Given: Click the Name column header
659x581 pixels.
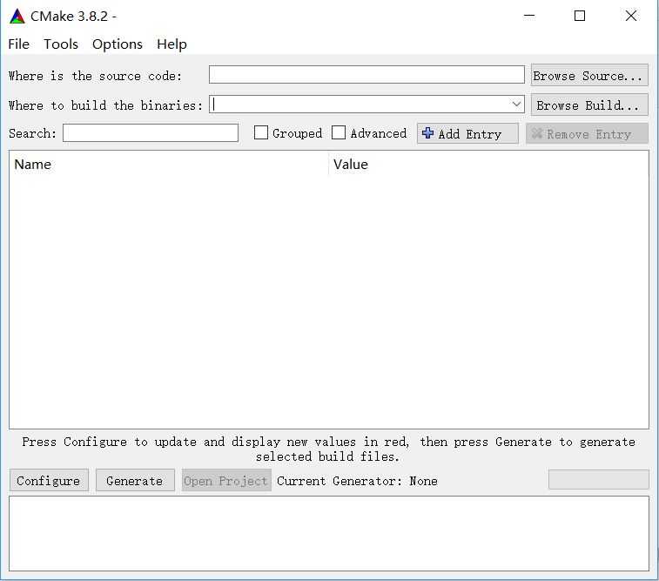Looking at the screenshot, I should [x=169, y=164].
